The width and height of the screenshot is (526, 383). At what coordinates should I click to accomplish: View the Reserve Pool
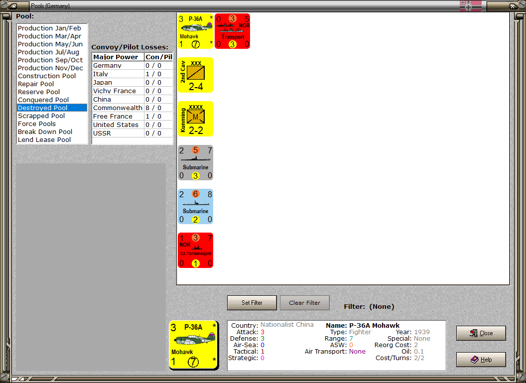point(52,92)
